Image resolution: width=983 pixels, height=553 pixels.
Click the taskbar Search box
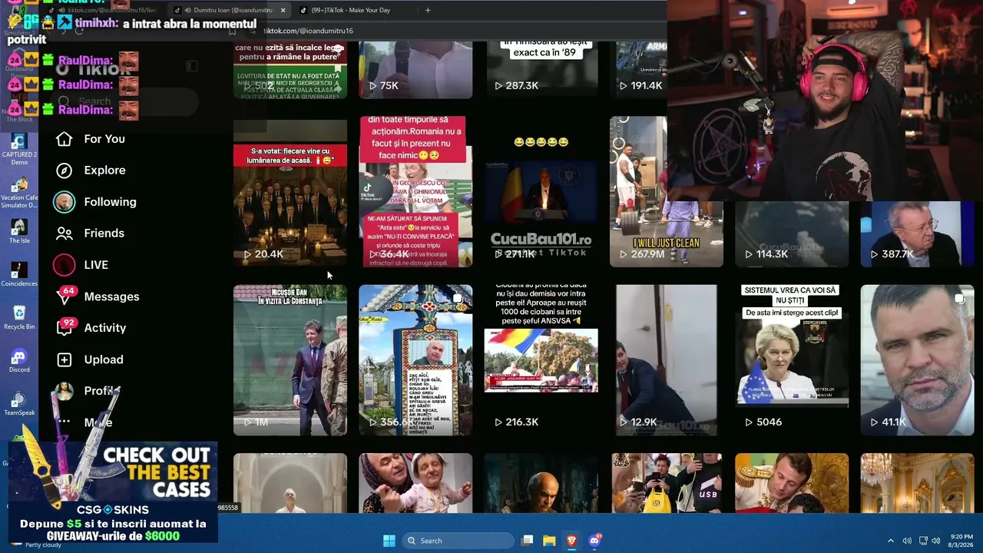click(x=458, y=541)
